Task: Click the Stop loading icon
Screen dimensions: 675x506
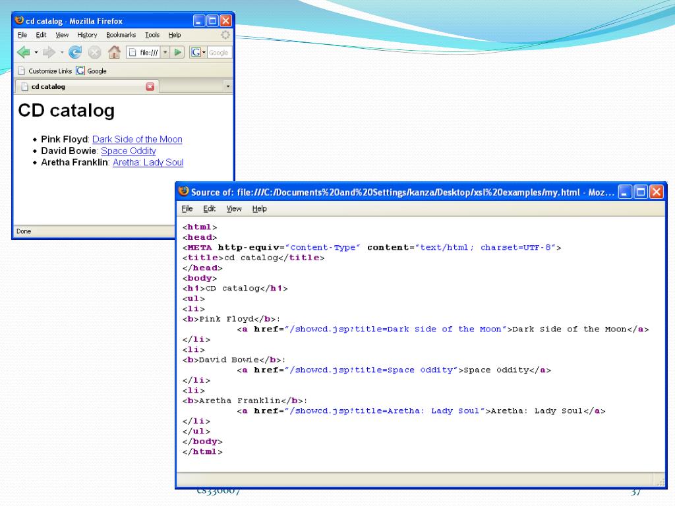Action: (95, 53)
